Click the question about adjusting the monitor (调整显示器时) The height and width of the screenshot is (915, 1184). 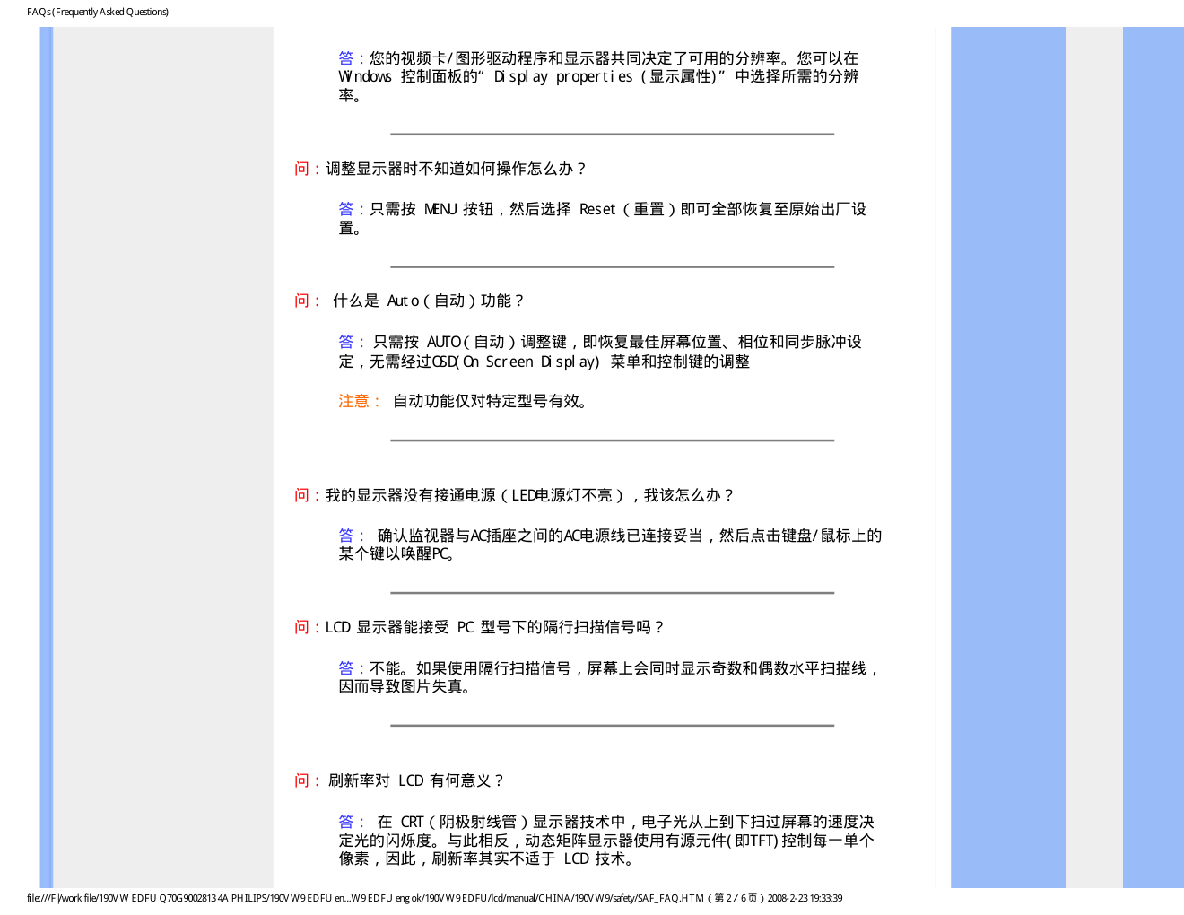456,169
